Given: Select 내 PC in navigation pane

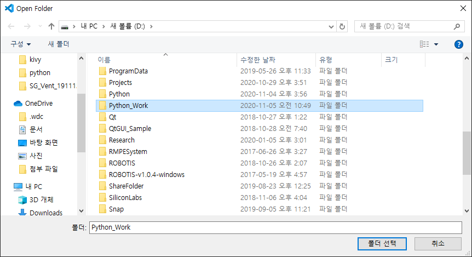Looking at the screenshot, I should [x=33, y=187].
